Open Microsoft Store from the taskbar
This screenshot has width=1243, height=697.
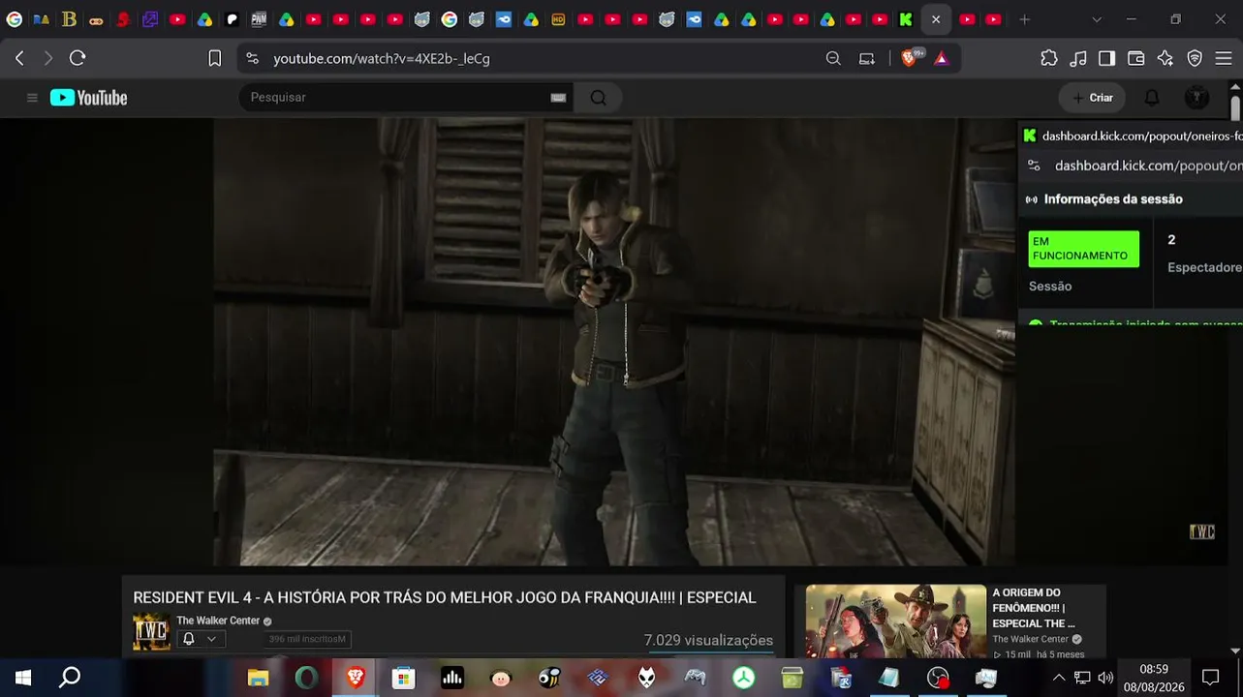[404, 678]
